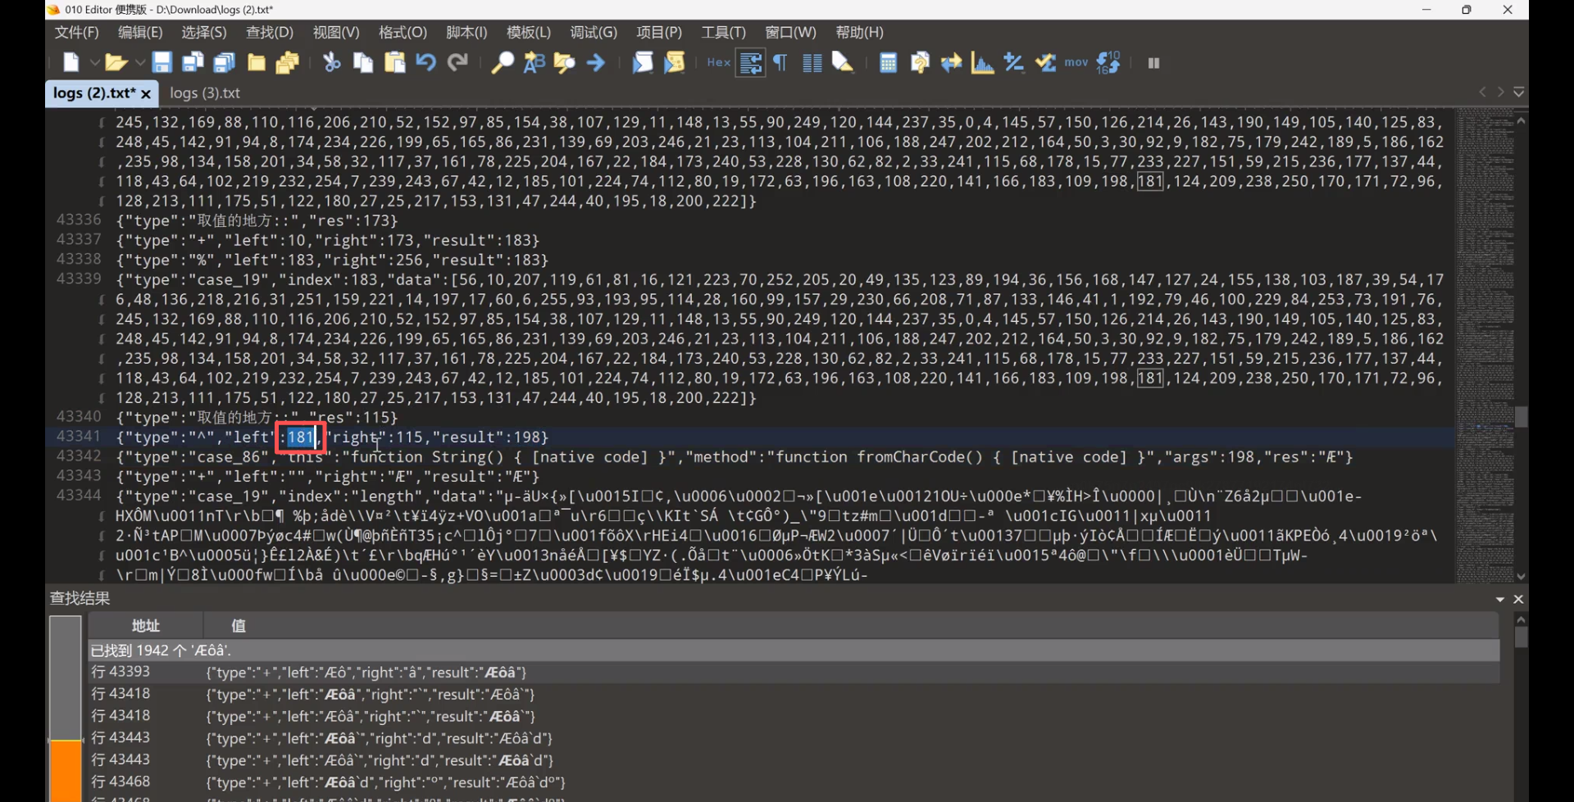The image size is (1574, 802).
Task: Open the highlighter tool icon
Action: pyautogui.click(x=843, y=62)
